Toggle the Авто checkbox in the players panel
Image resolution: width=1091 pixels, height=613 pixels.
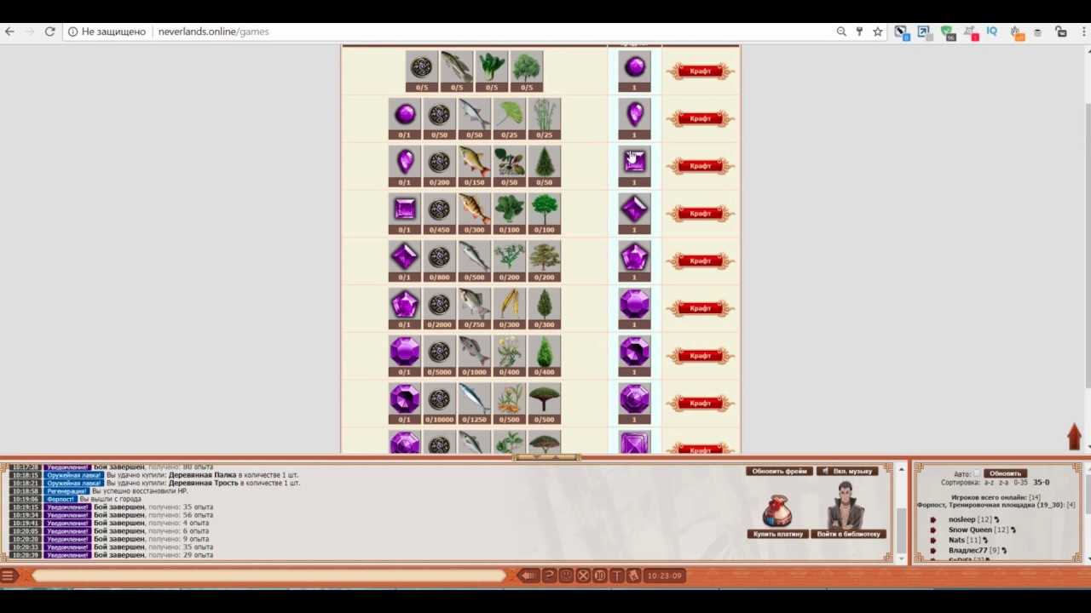977,473
